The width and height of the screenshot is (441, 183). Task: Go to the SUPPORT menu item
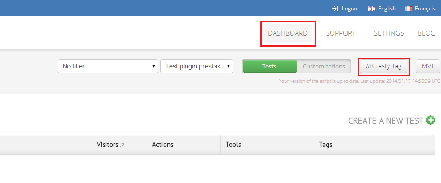(341, 33)
